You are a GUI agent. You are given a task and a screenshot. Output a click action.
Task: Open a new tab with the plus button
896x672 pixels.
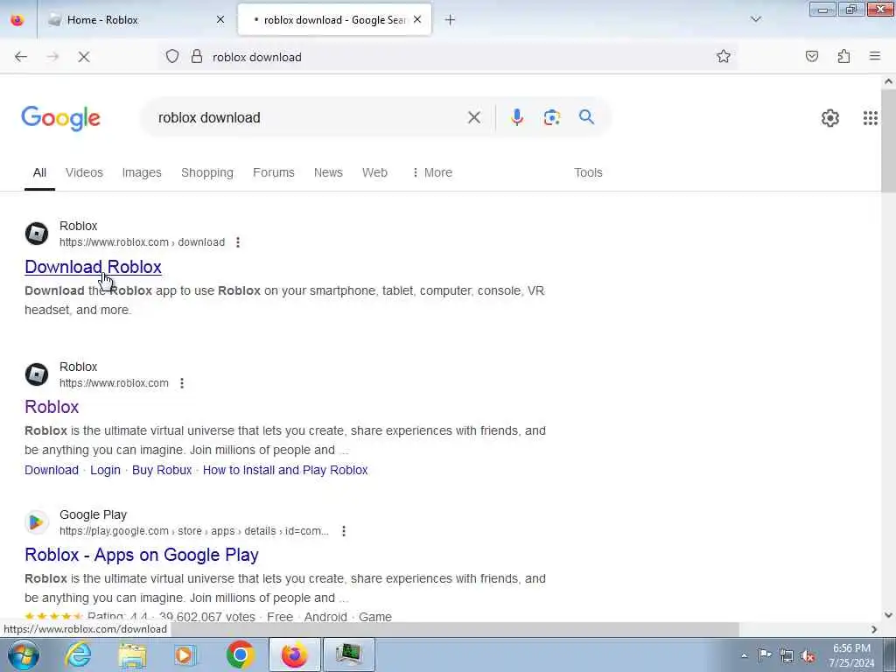click(451, 20)
